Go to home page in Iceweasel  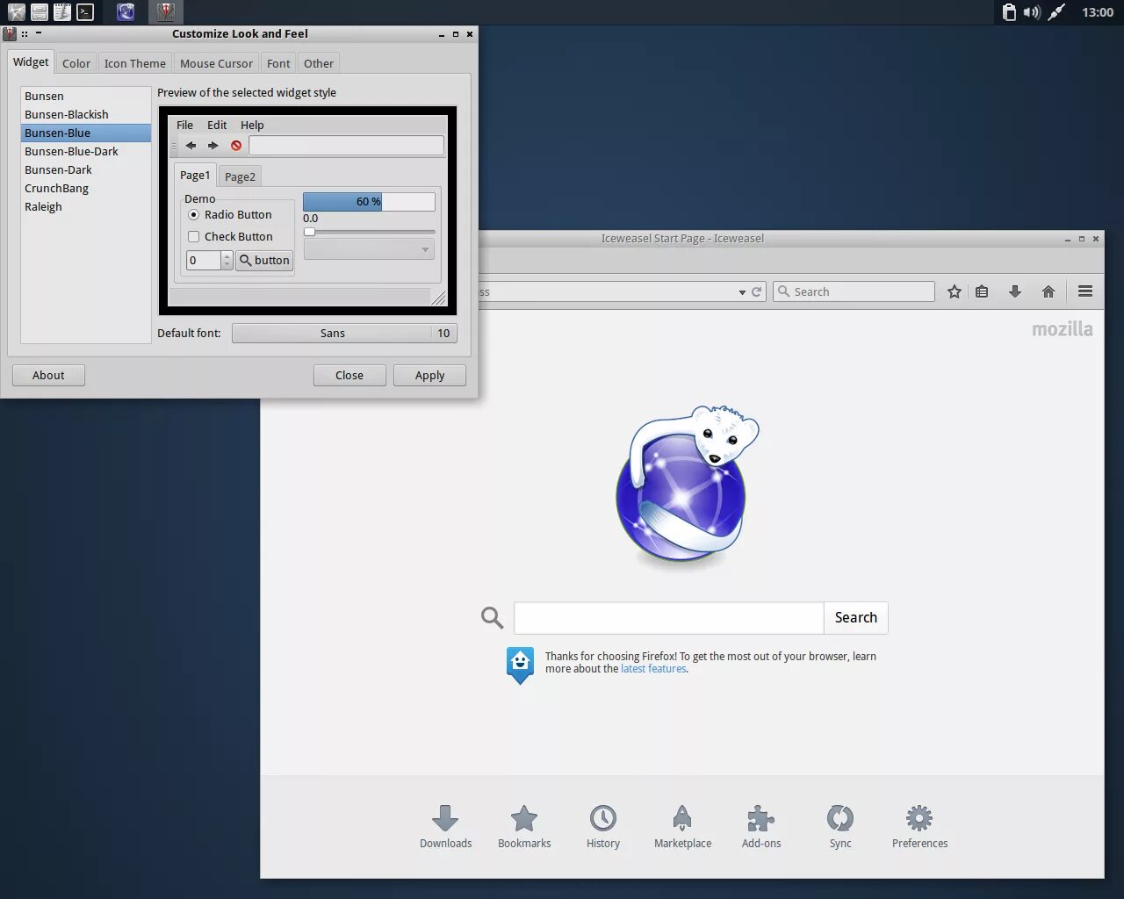click(1048, 291)
